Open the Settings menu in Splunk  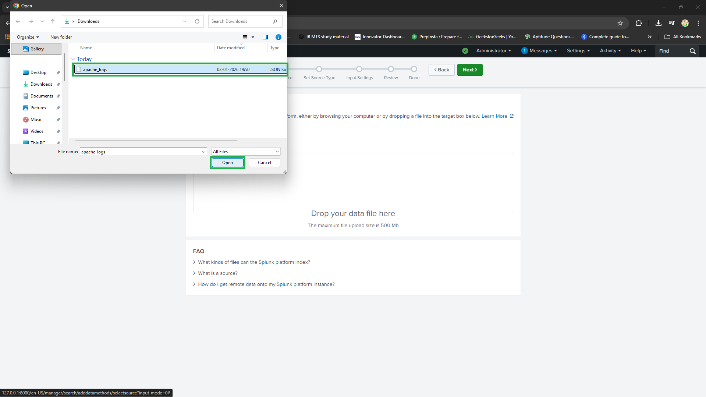click(x=578, y=51)
